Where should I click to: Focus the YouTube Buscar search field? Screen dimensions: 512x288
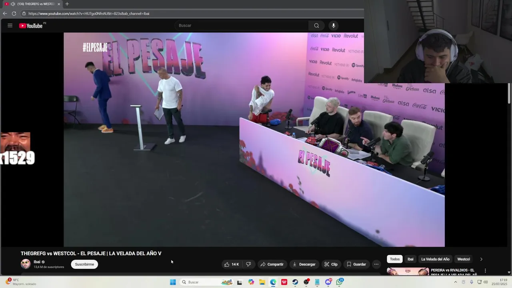(x=241, y=26)
